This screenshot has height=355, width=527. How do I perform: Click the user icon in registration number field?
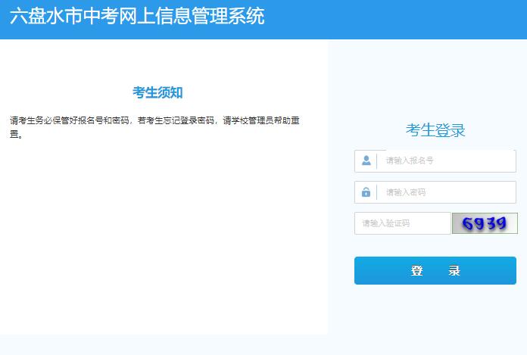pyautogui.click(x=366, y=160)
